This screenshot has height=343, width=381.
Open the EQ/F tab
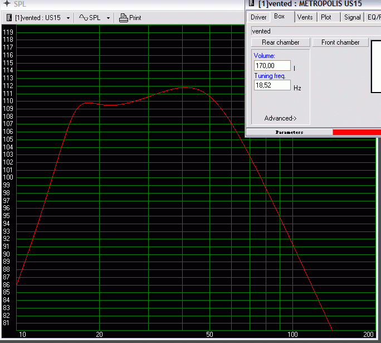[x=373, y=17]
